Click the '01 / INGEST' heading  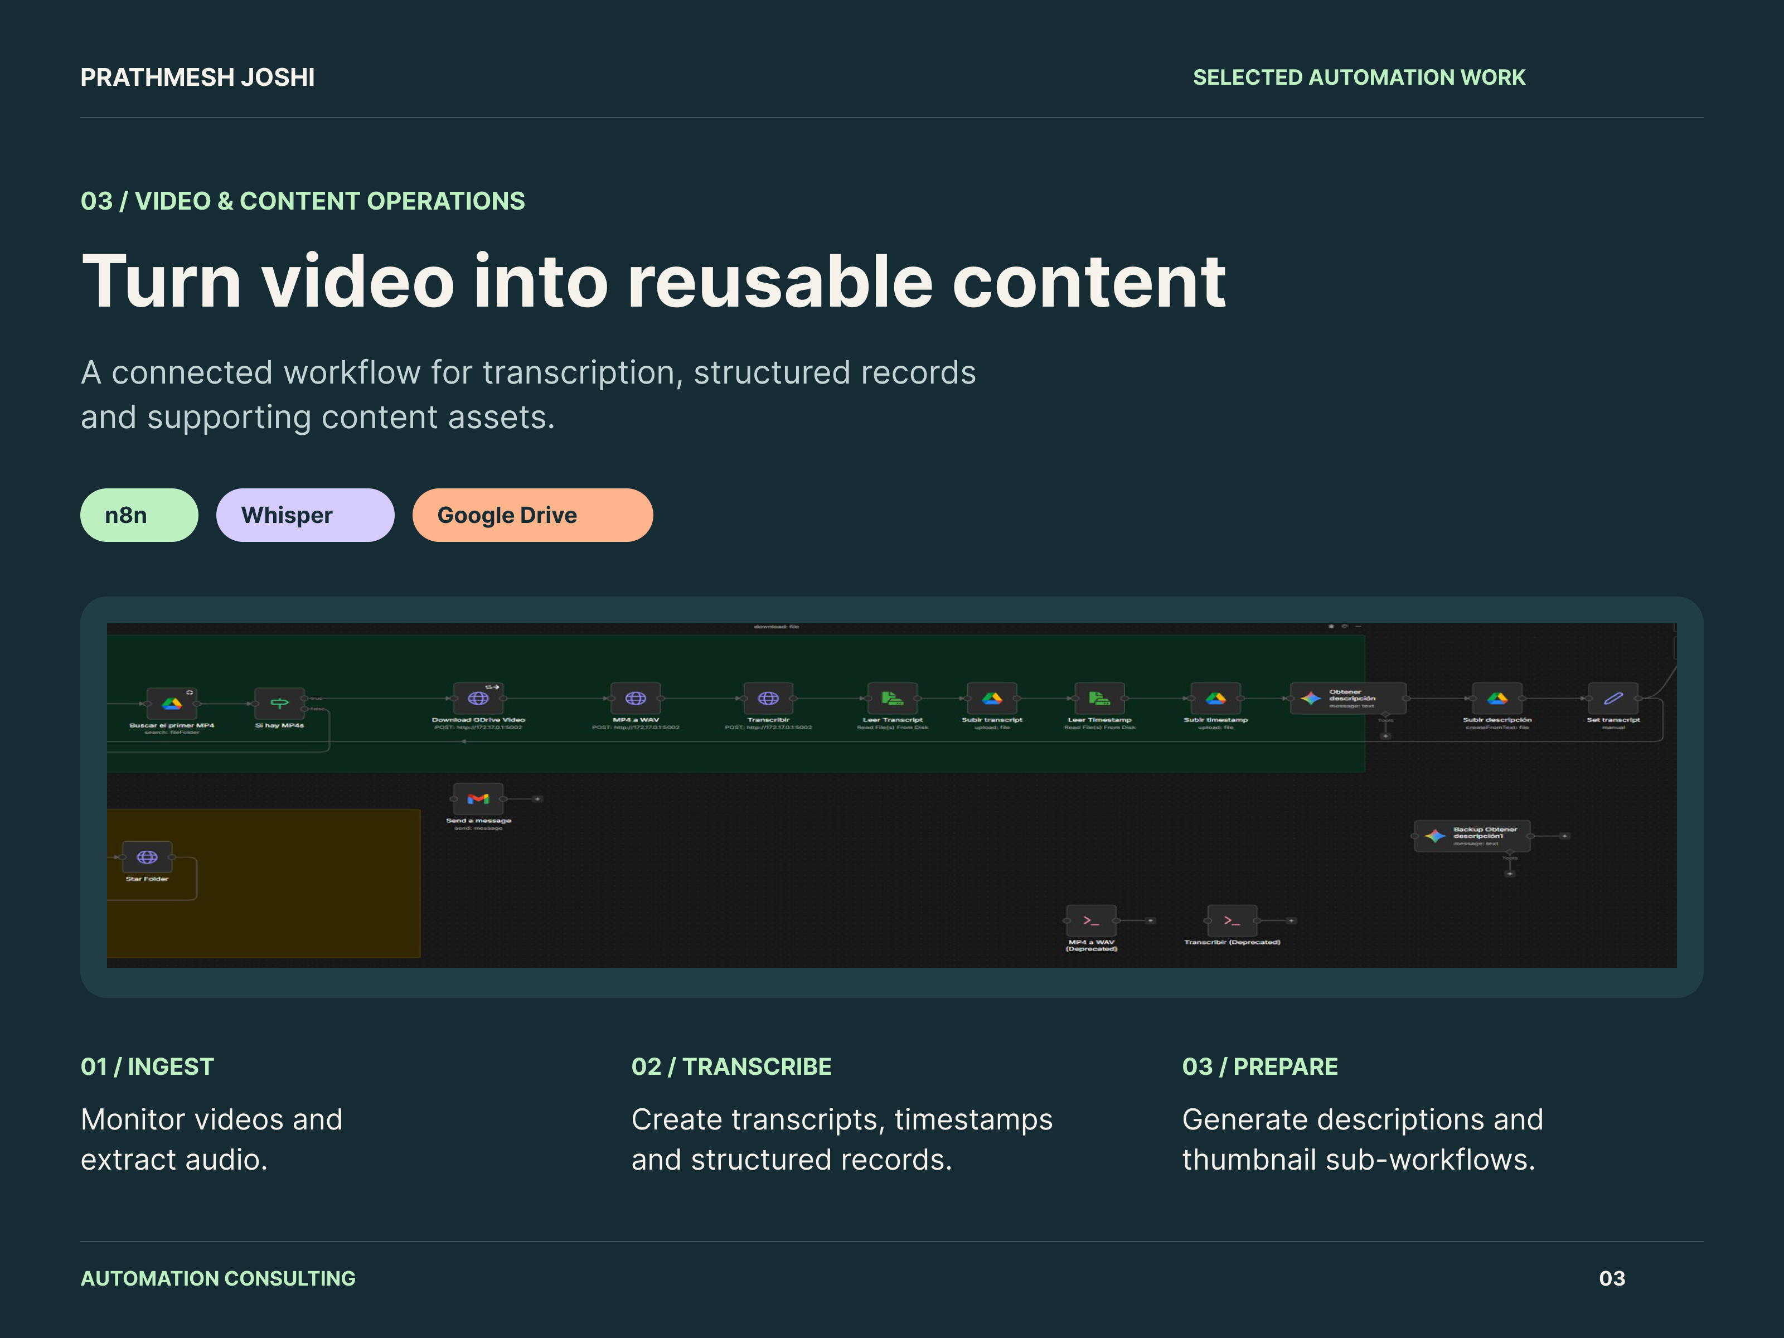point(147,1066)
